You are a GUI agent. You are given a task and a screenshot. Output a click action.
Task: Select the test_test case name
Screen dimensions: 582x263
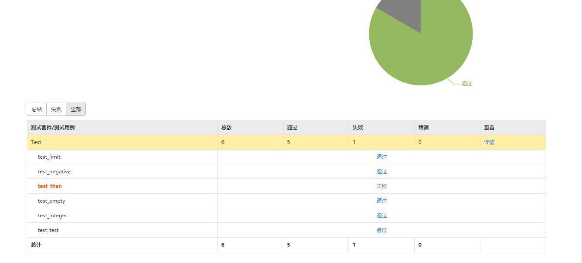pyautogui.click(x=48, y=230)
